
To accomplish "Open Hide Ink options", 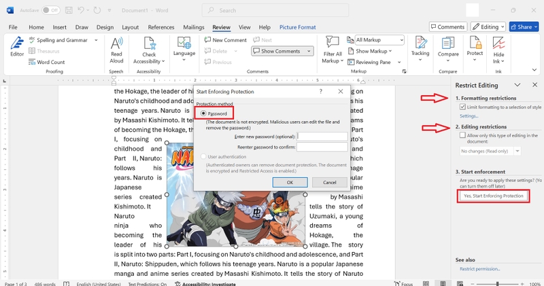I will tap(498, 51).
